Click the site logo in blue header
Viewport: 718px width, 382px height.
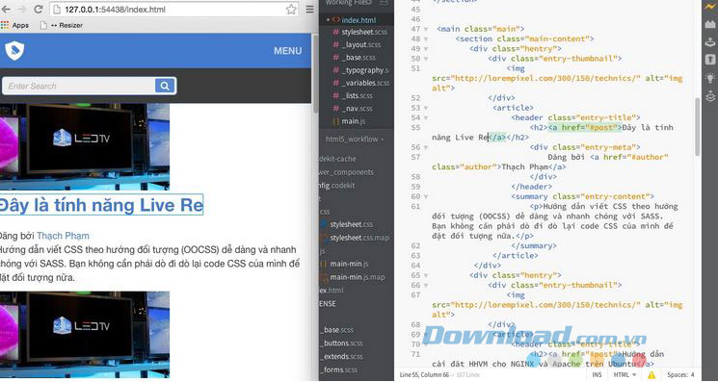[x=14, y=50]
